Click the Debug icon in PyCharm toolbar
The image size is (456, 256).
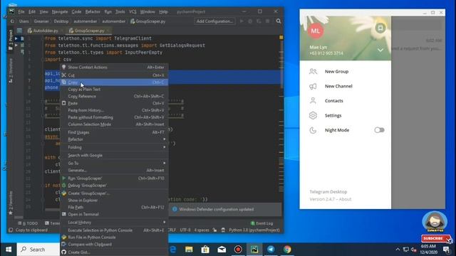250,21
